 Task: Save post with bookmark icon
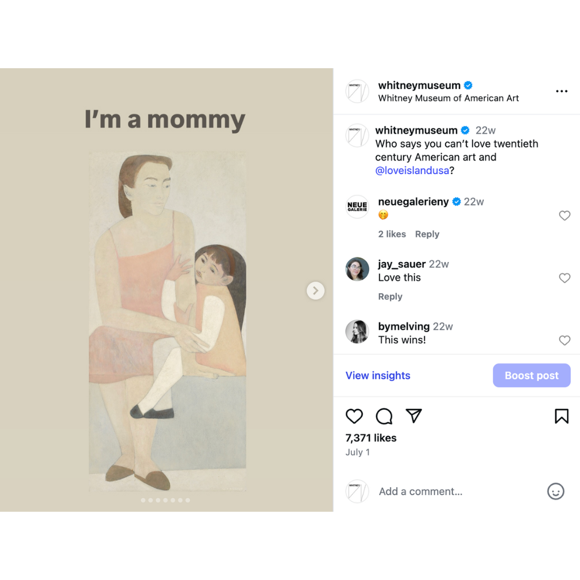(562, 416)
